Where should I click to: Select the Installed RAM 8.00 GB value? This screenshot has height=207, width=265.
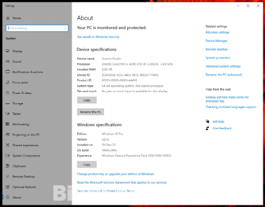click(x=107, y=69)
